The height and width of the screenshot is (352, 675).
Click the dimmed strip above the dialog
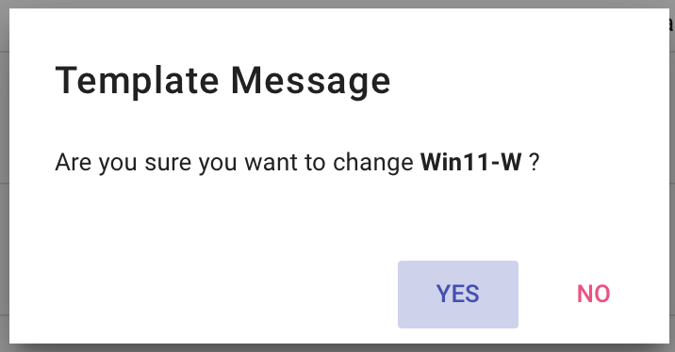337,4
